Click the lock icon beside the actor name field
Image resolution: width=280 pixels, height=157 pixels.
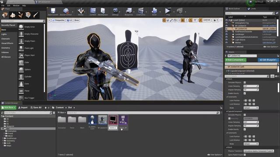click(278, 56)
